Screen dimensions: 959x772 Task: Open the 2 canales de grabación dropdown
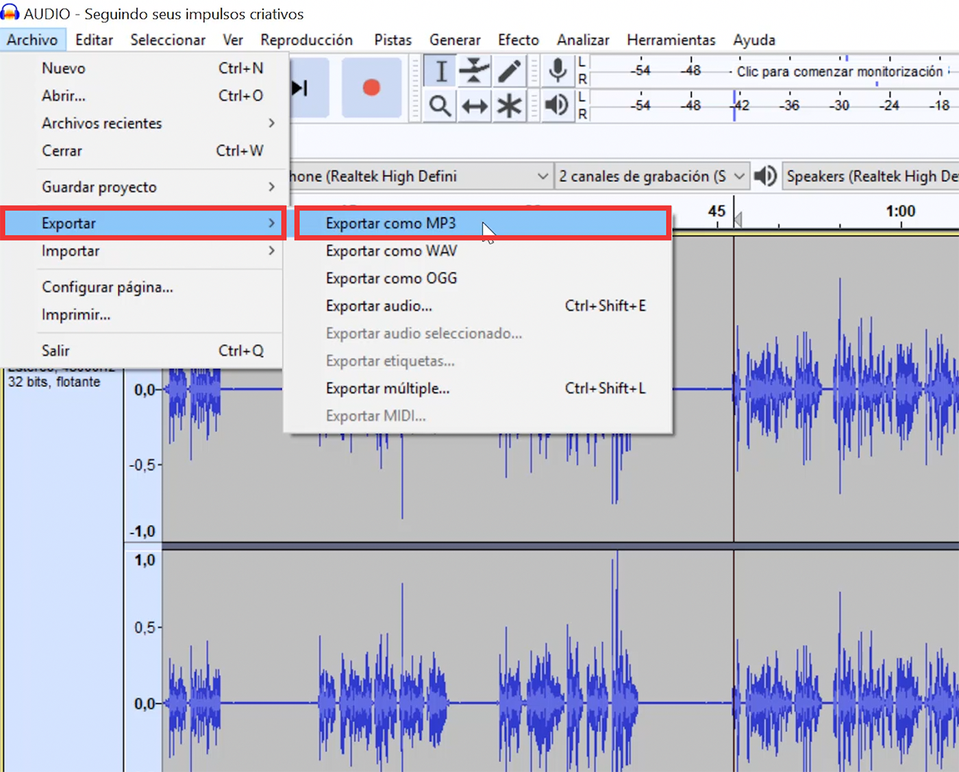coord(651,176)
